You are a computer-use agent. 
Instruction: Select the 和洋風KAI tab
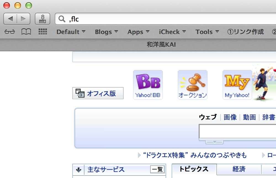click(x=161, y=45)
